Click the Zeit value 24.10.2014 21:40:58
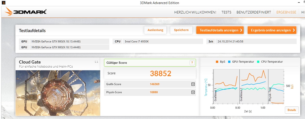 tap(230, 41)
